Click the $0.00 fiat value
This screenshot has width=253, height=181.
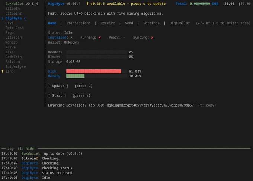[229, 4]
